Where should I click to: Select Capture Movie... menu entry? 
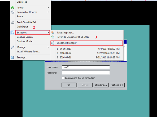[x=25, y=41]
